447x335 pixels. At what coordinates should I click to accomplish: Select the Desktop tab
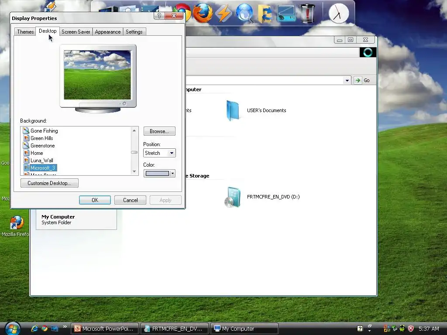click(x=48, y=31)
